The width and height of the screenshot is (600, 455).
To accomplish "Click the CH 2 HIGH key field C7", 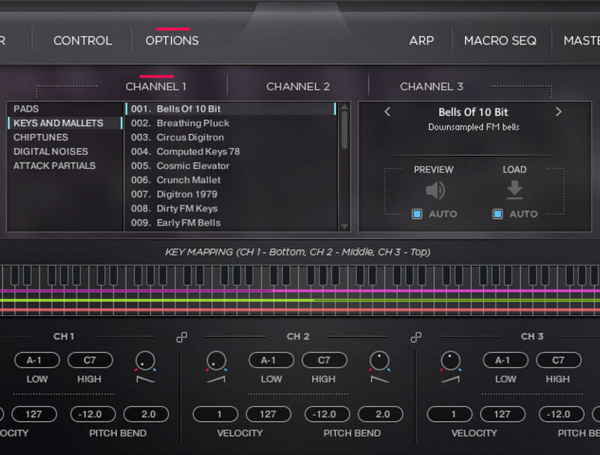I will [x=324, y=361].
